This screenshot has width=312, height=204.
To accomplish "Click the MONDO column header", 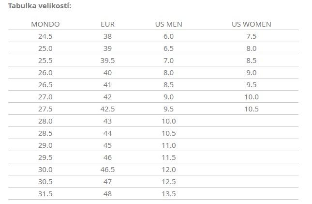I will click(x=45, y=24).
